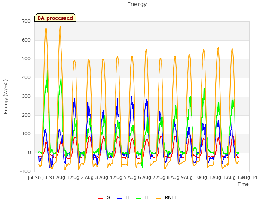Click the Aug 9 x-axis date label

177,177
